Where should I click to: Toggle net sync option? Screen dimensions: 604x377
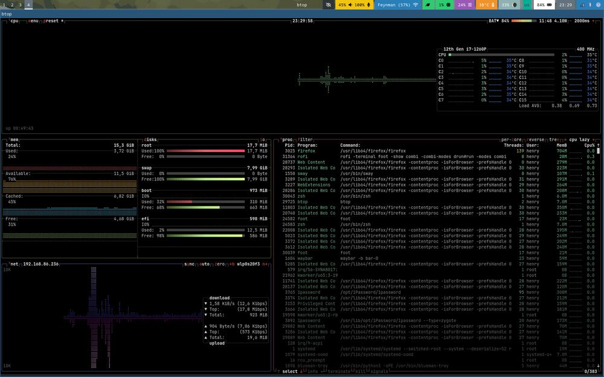point(189,264)
